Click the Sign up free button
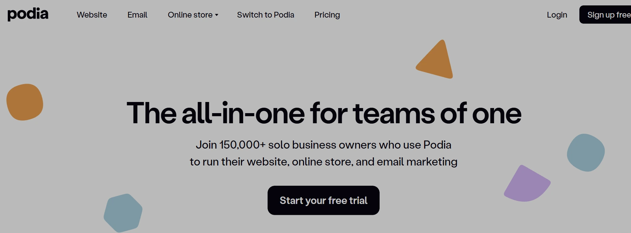The image size is (631, 233). click(605, 15)
